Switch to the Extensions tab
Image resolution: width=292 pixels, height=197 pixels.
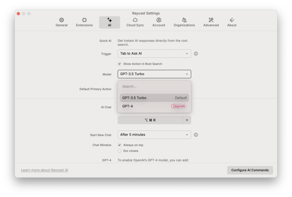[84, 22]
